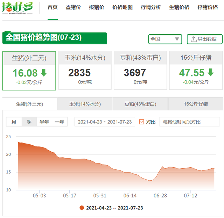Click the chart legend label 2021-04-23 ~ 2021-07-23
Screen dimensions: 224x218
click(114, 208)
